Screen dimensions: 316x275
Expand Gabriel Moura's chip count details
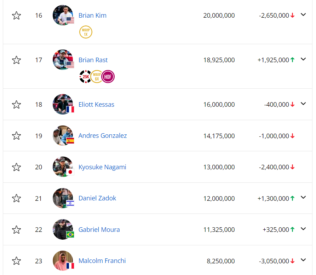click(303, 229)
